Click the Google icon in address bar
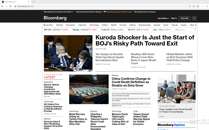Screen dimensions: 209x130 tap(190, 6)
